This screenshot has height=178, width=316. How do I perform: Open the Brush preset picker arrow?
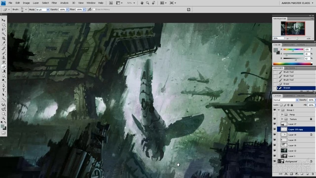pyautogui.click(x=25, y=10)
